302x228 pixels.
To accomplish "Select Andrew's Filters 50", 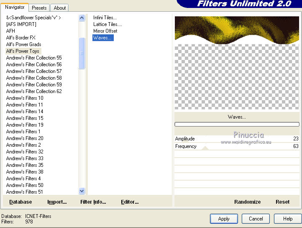I will pos(25,185).
